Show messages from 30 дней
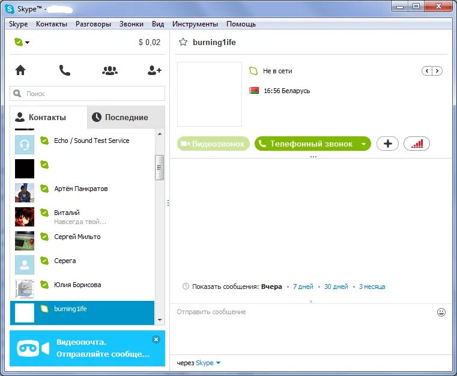This screenshot has height=376, width=457. tap(336, 287)
